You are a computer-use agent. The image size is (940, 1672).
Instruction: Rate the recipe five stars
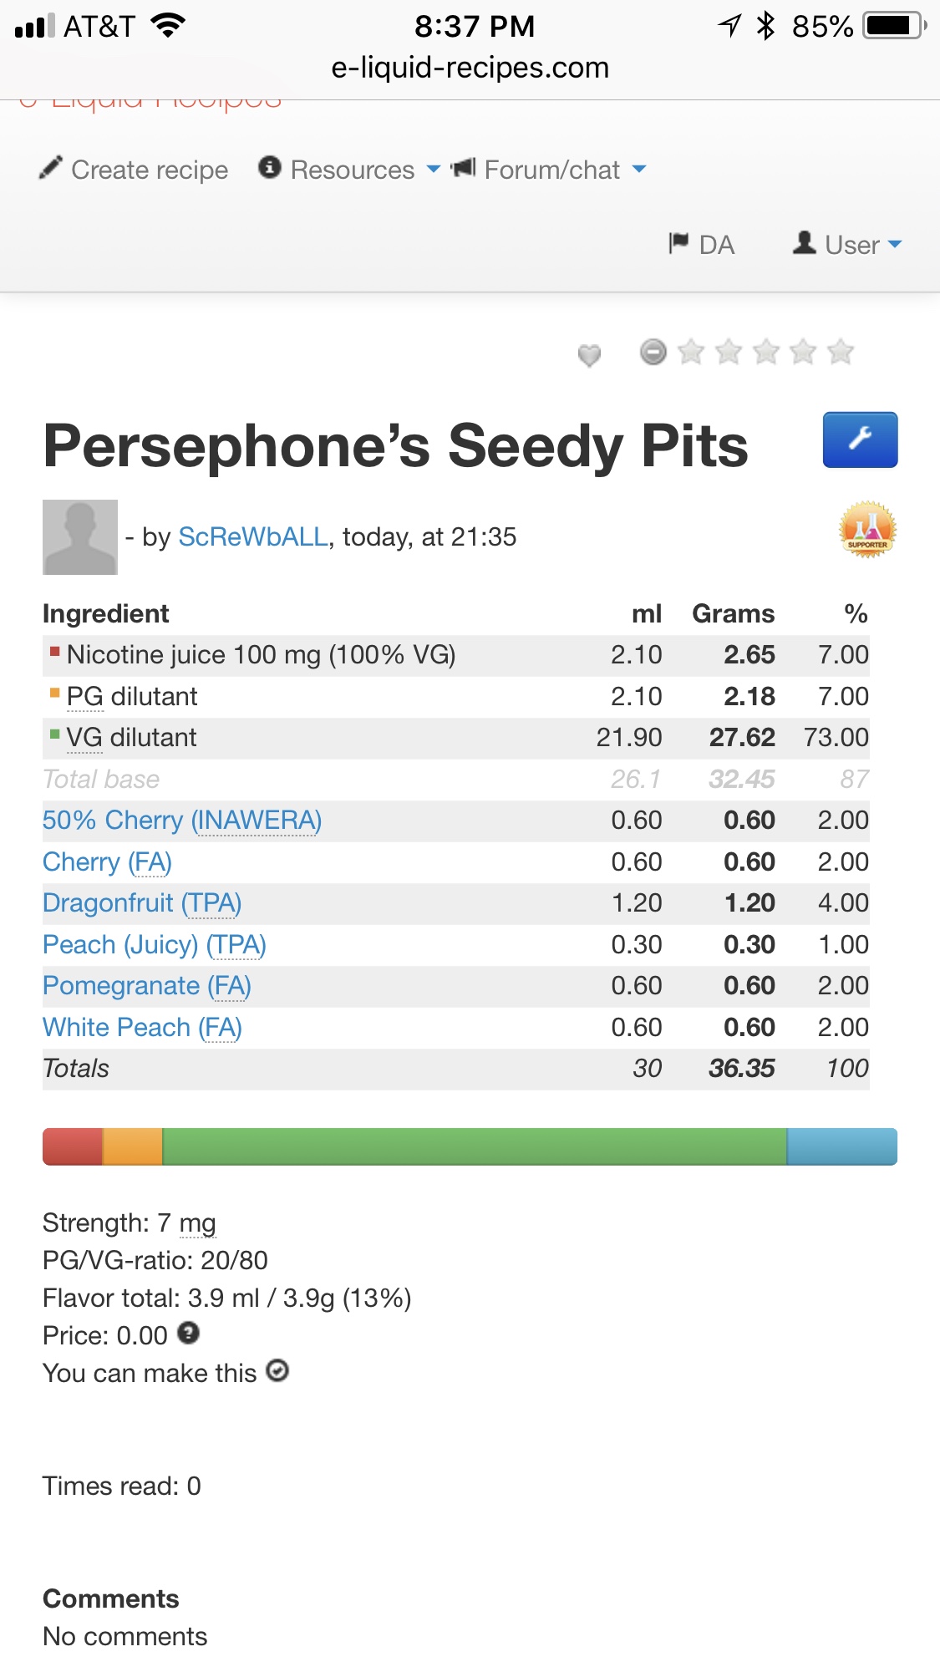point(841,352)
